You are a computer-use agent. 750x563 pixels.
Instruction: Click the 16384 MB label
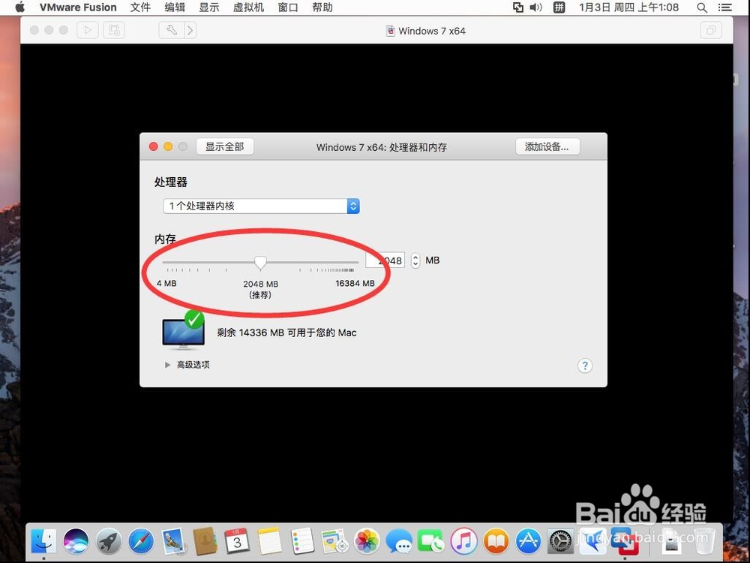355,284
